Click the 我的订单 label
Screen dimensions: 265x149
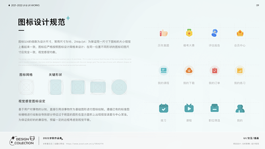pyautogui.click(x=214, y=83)
